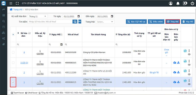
Task: Open the list sidebar icon
Action: pos(4,15)
